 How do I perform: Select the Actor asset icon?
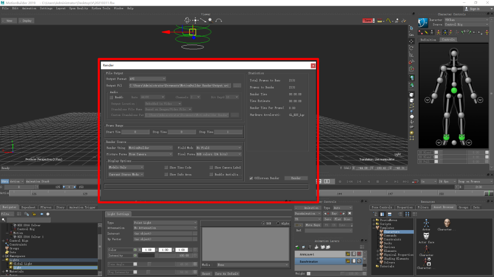click(x=426, y=223)
